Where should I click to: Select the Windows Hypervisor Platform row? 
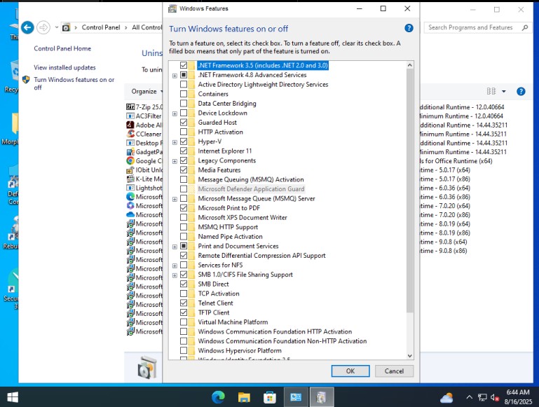tap(240, 351)
